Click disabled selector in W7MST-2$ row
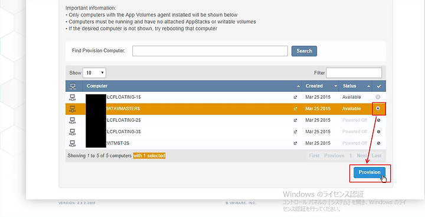The height and width of the screenshot is (217, 425). click(378, 143)
